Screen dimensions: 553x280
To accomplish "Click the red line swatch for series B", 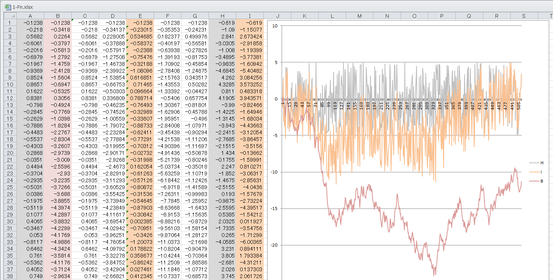I will (x=533, y=181).
